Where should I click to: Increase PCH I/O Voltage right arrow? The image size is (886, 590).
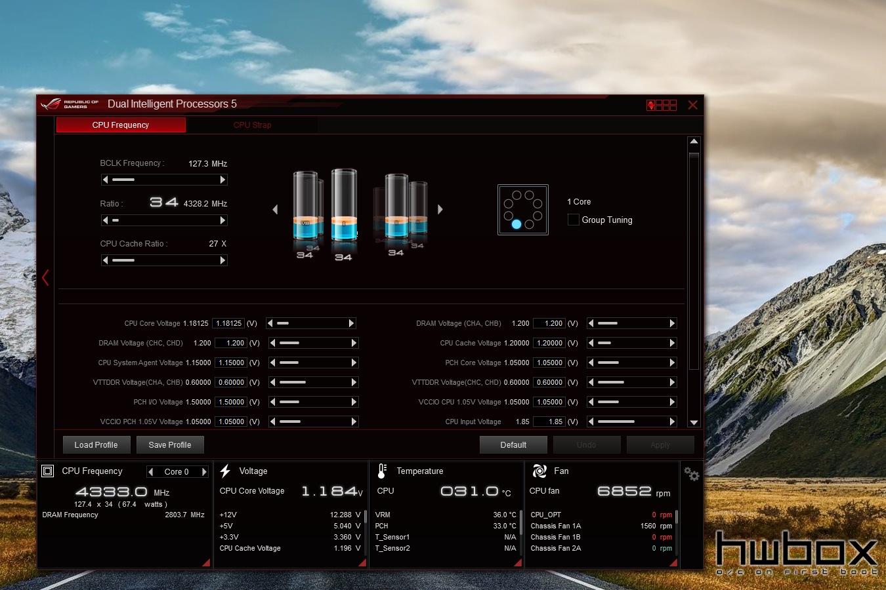(x=354, y=402)
